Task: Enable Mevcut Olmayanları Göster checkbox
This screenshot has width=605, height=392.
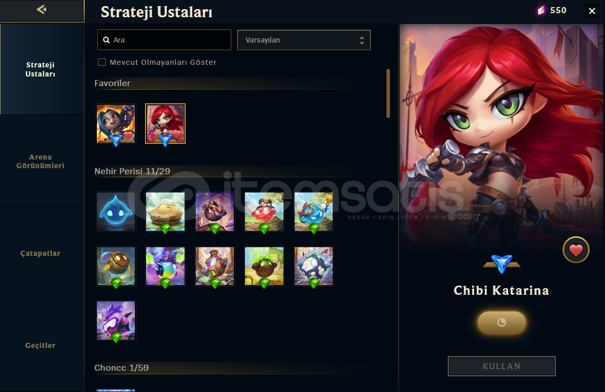Action: click(x=102, y=62)
